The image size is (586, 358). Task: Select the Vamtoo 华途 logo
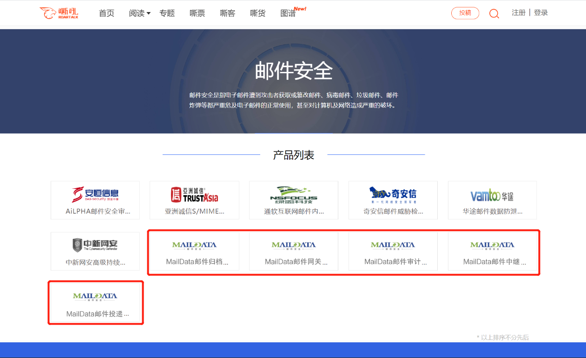pos(492,195)
